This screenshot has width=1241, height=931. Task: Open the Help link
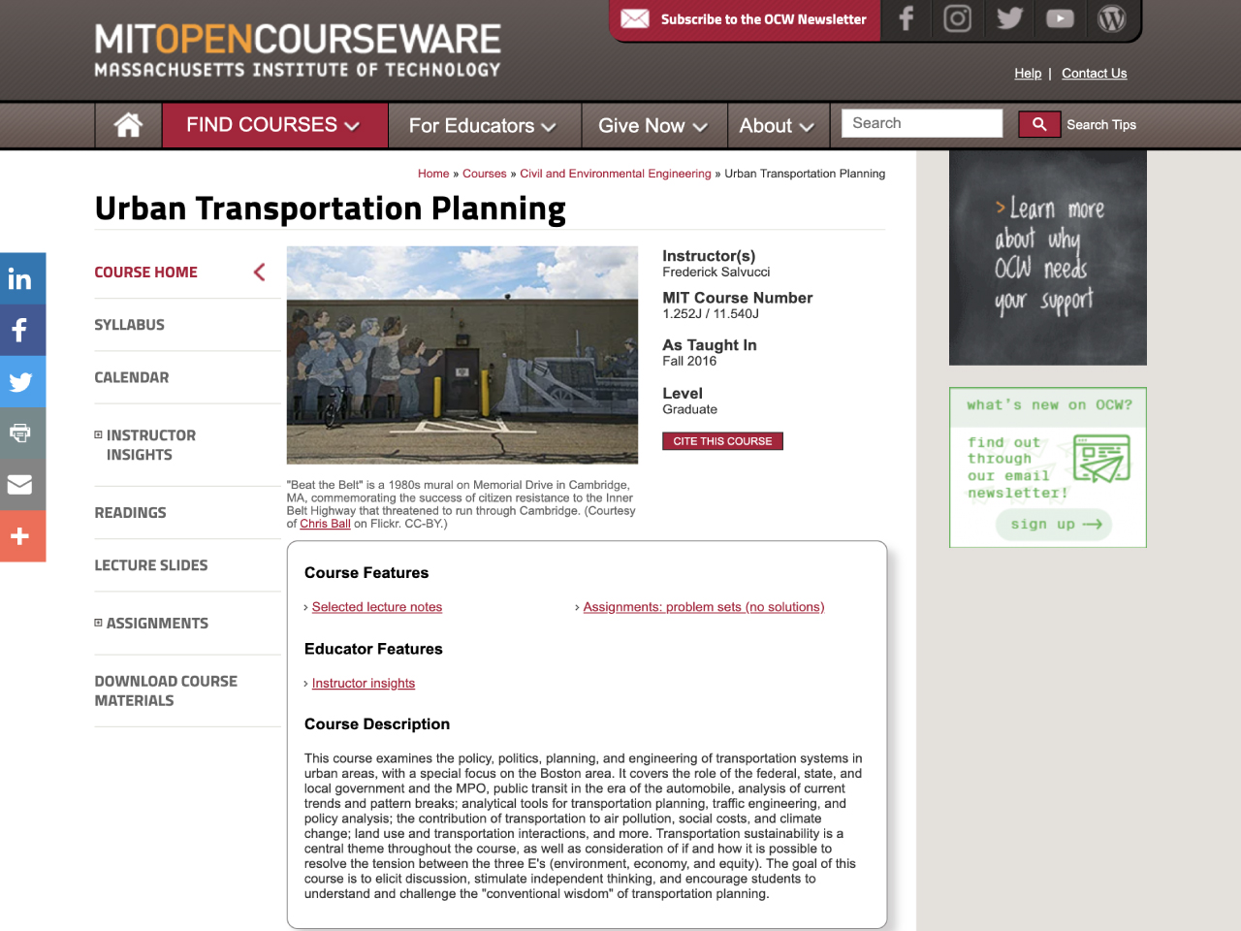pos(1028,73)
